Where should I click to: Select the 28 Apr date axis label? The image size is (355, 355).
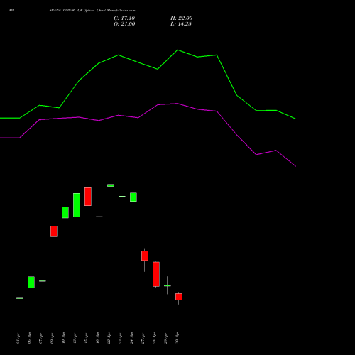pyautogui.click(x=154, y=339)
